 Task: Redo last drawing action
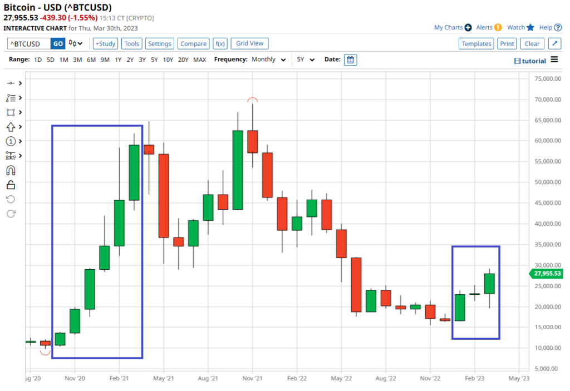point(11,214)
